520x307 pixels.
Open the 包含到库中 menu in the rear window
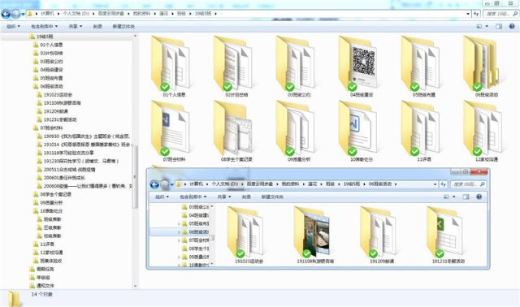pos(44,26)
